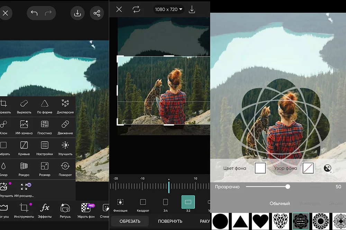
Task: Tap the share icon in the top bar
Action: (97, 13)
